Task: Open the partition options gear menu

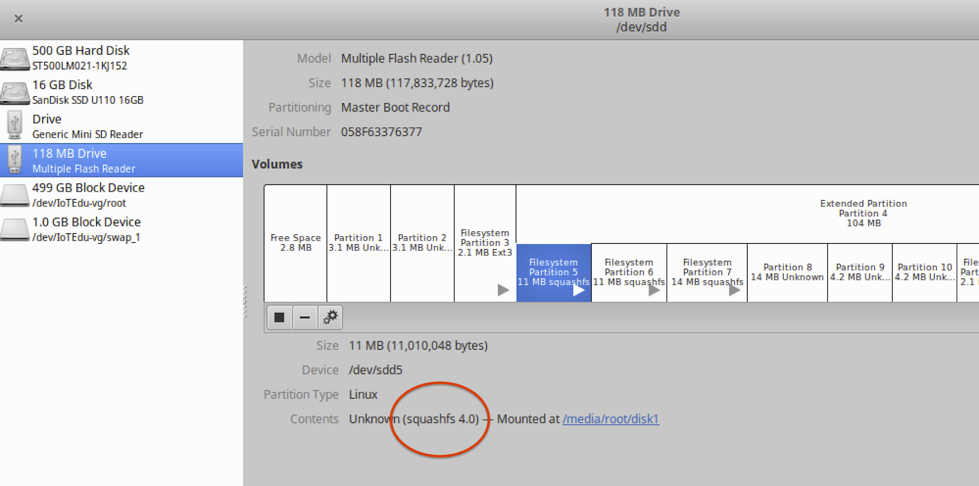Action: point(330,318)
